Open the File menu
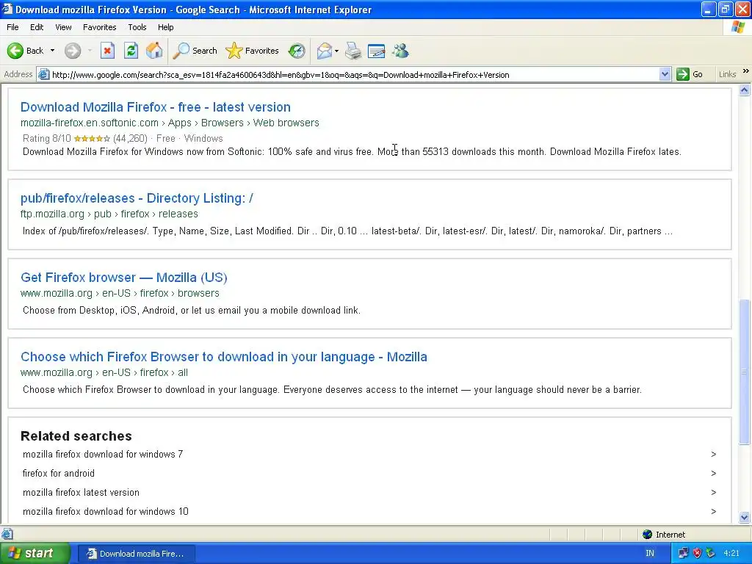This screenshot has width=752, height=564. pyautogui.click(x=12, y=27)
